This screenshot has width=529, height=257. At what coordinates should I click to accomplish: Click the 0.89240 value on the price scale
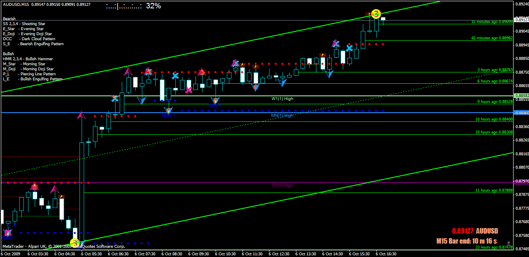click(x=522, y=4)
